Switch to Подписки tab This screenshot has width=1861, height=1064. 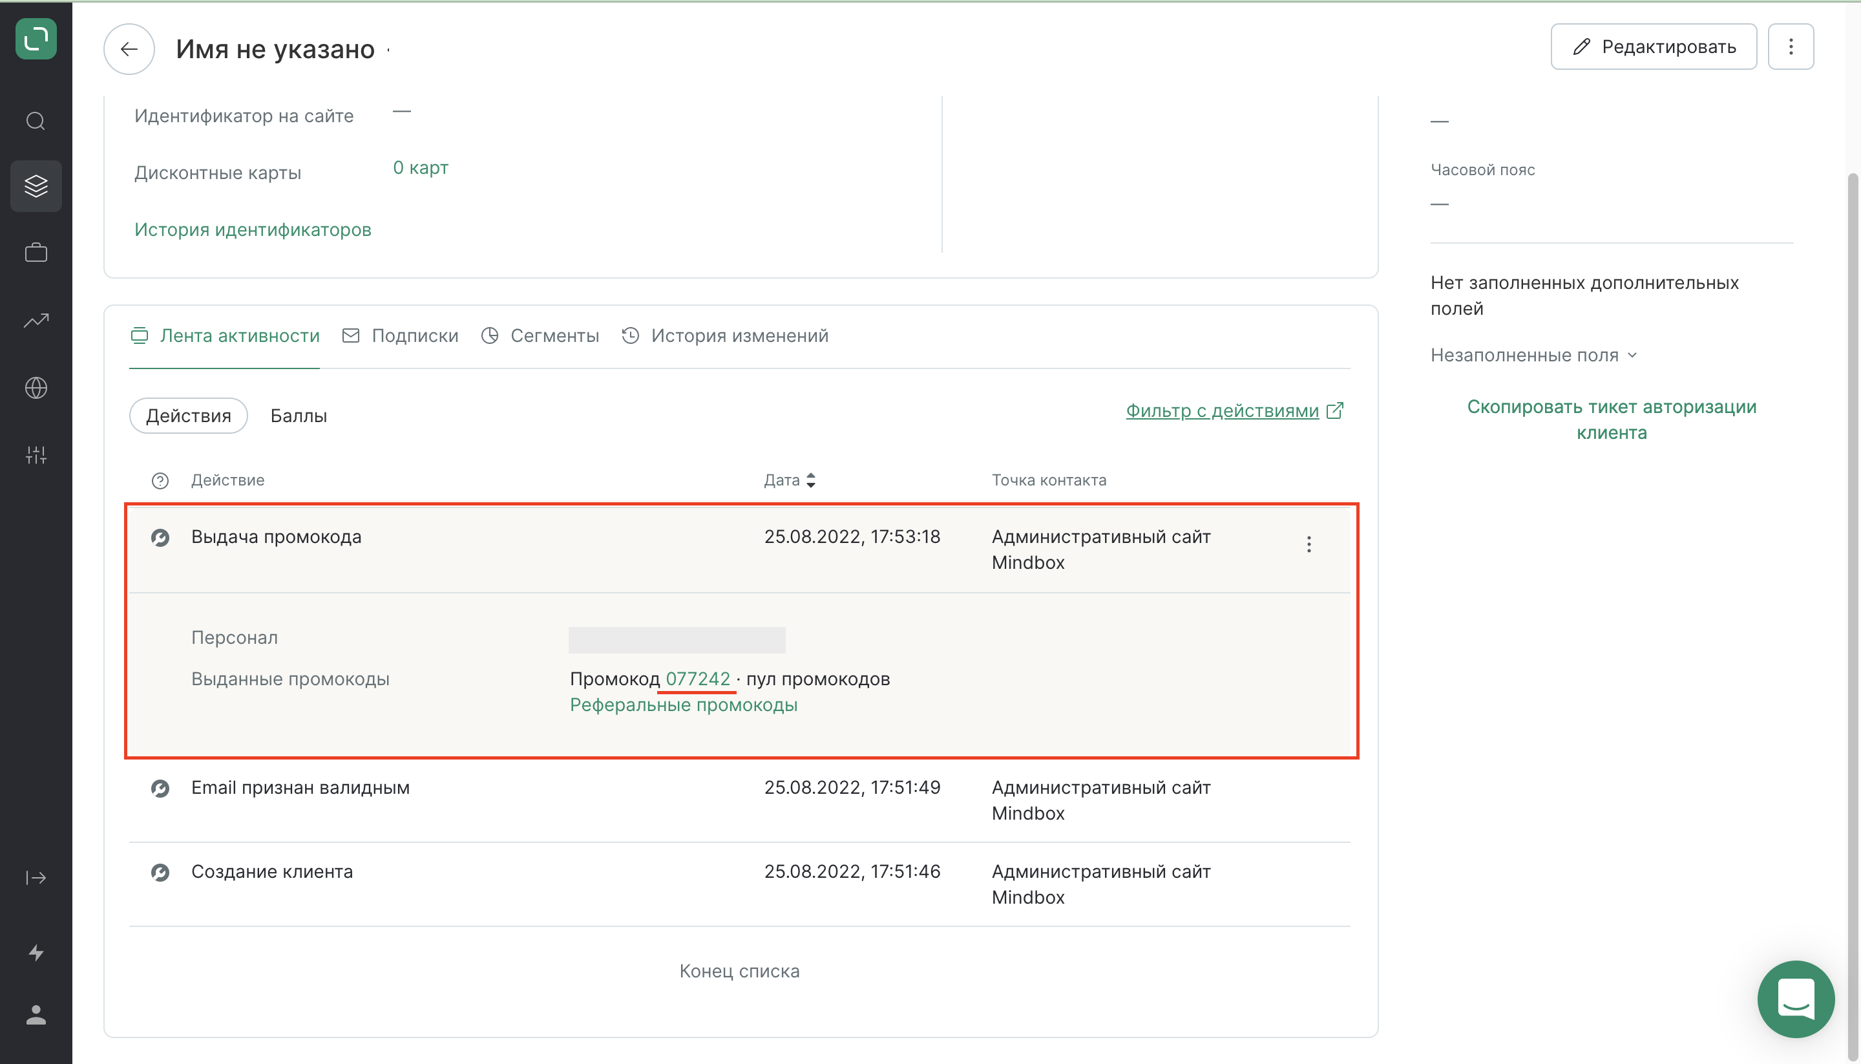(400, 336)
